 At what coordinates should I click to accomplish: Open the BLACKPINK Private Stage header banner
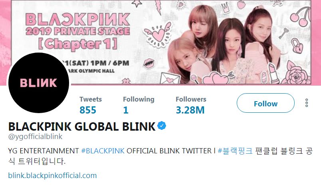point(160,42)
